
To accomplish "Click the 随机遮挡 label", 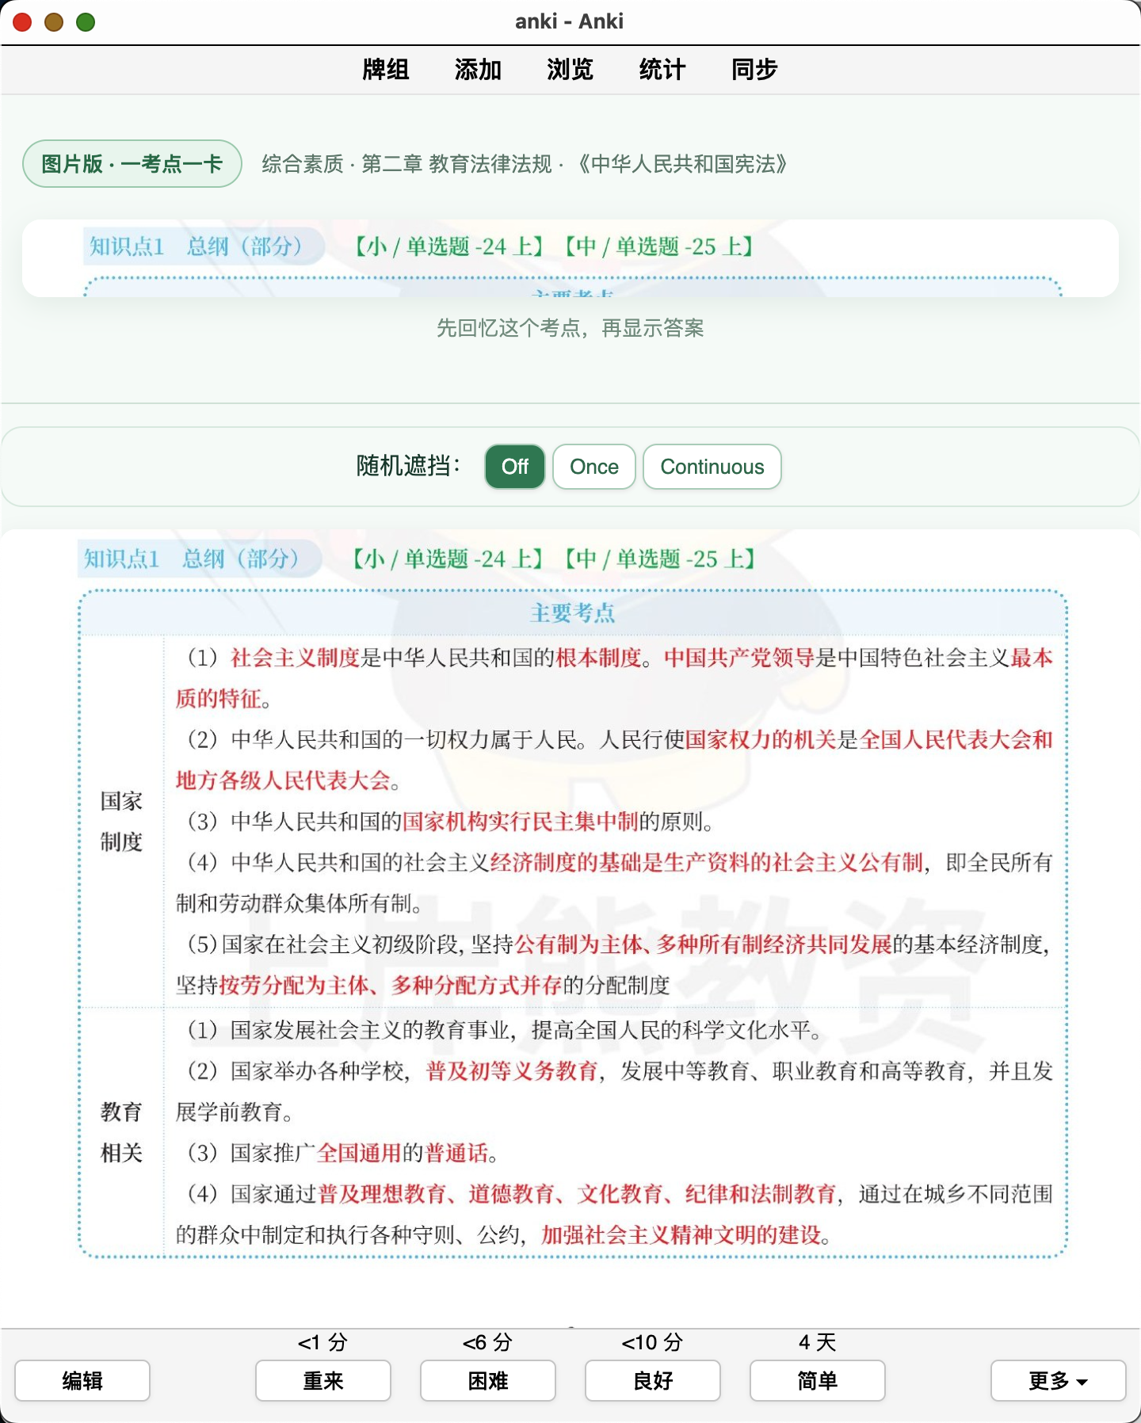I will [408, 466].
